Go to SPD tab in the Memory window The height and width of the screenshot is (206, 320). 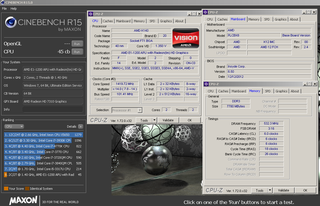coord(268,91)
